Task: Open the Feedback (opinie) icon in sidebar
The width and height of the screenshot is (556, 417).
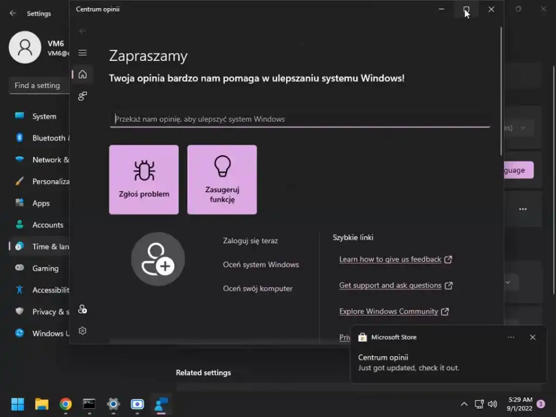Action: click(83, 96)
